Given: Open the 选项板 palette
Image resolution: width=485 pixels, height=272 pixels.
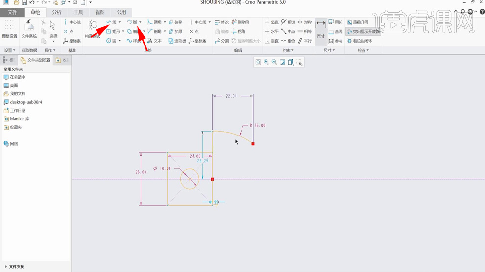Looking at the screenshot, I should click(177, 41).
